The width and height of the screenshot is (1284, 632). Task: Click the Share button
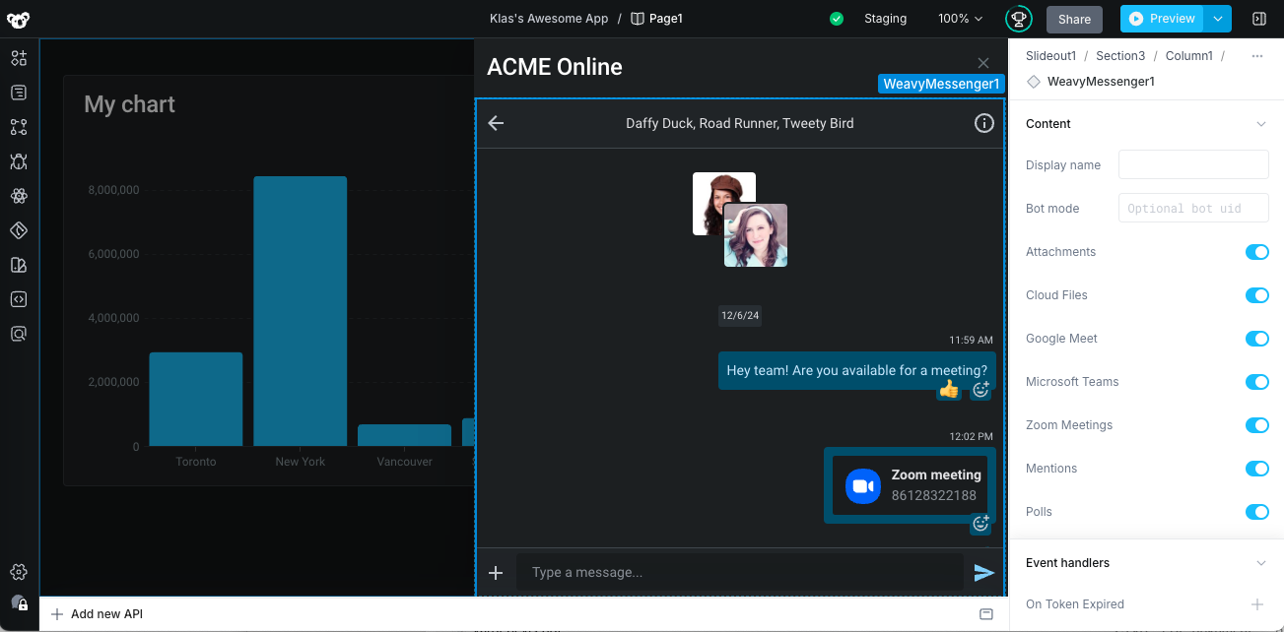point(1074,19)
